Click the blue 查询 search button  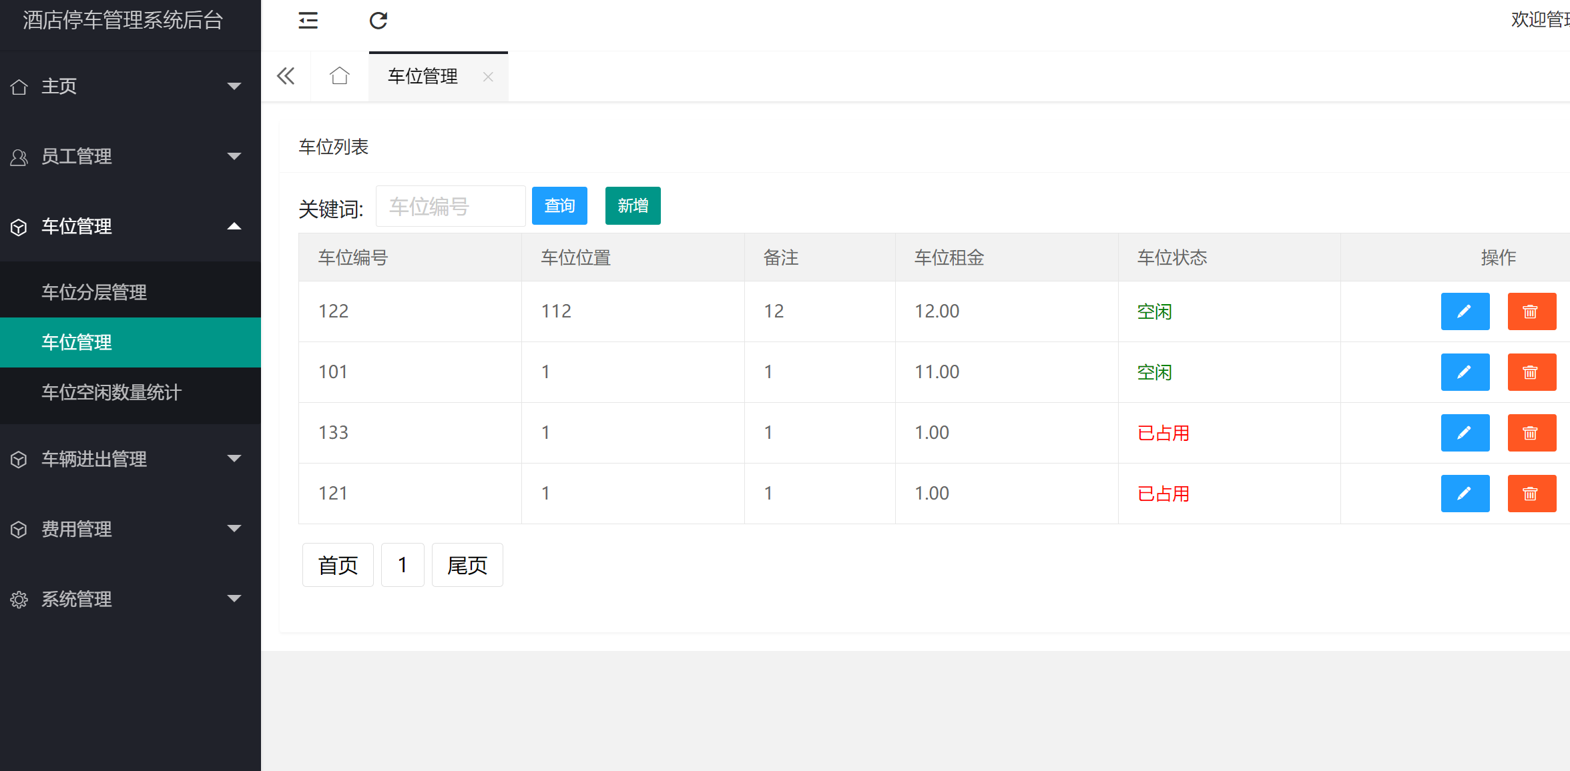tap(559, 206)
